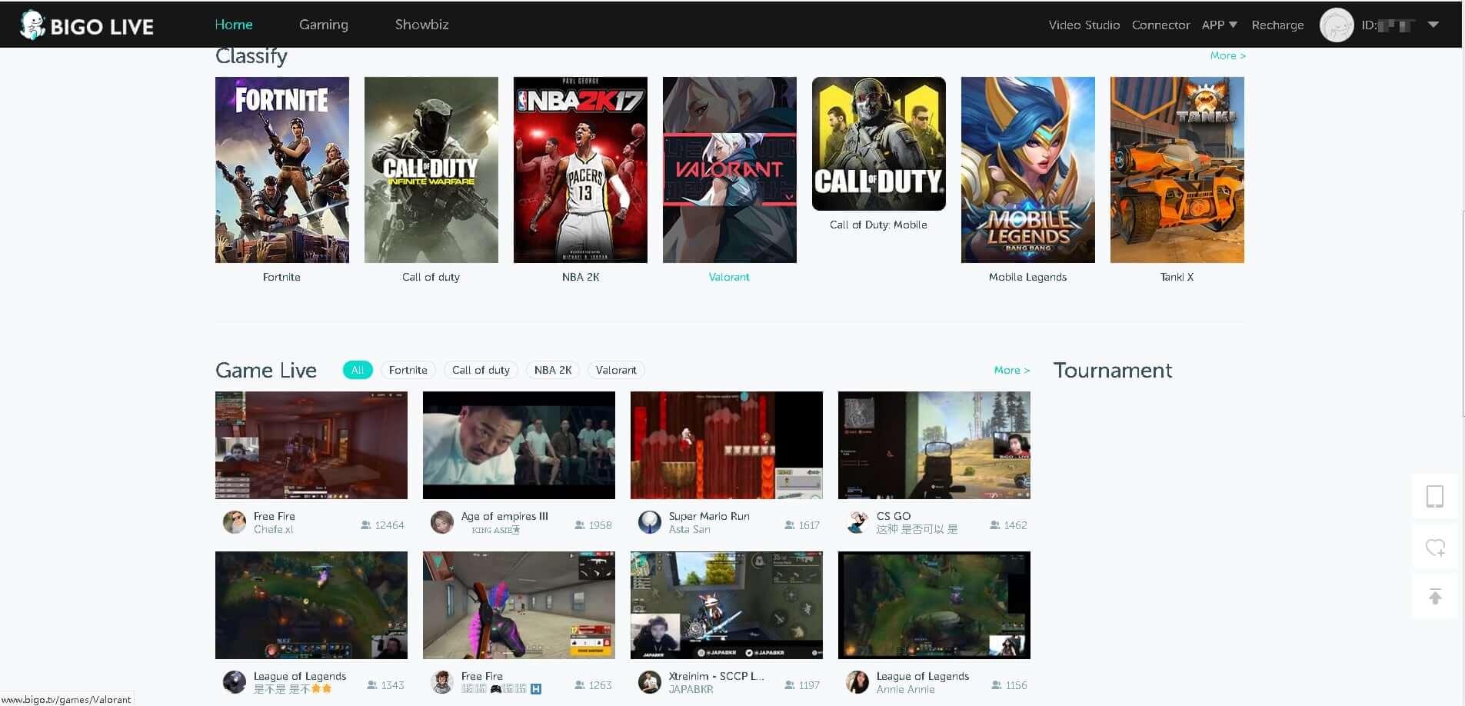This screenshot has height=706, width=1465.
Task: Expand the APP dropdown menu
Action: click(x=1220, y=25)
